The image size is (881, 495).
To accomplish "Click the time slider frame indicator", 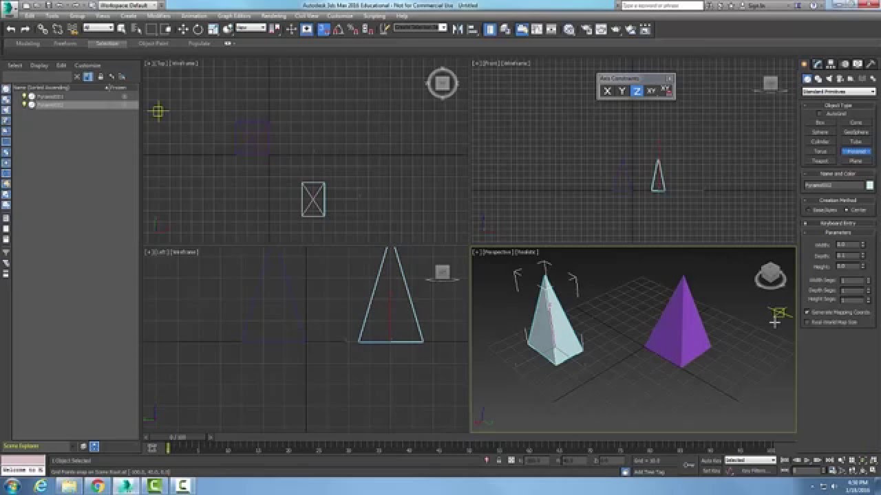I will (x=178, y=437).
